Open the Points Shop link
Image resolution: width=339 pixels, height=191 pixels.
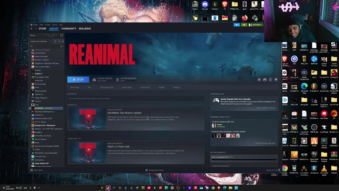tap(127, 87)
